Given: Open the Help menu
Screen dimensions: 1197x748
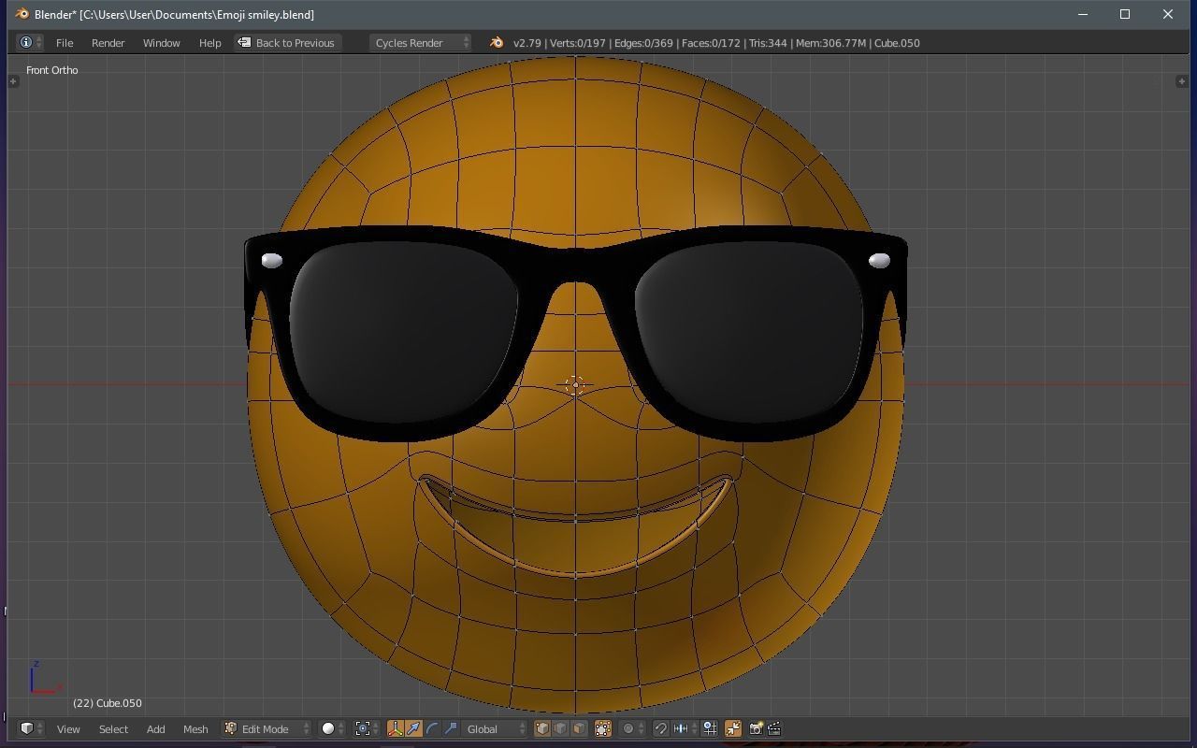Looking at the screenshot, I should pos(209,43).
